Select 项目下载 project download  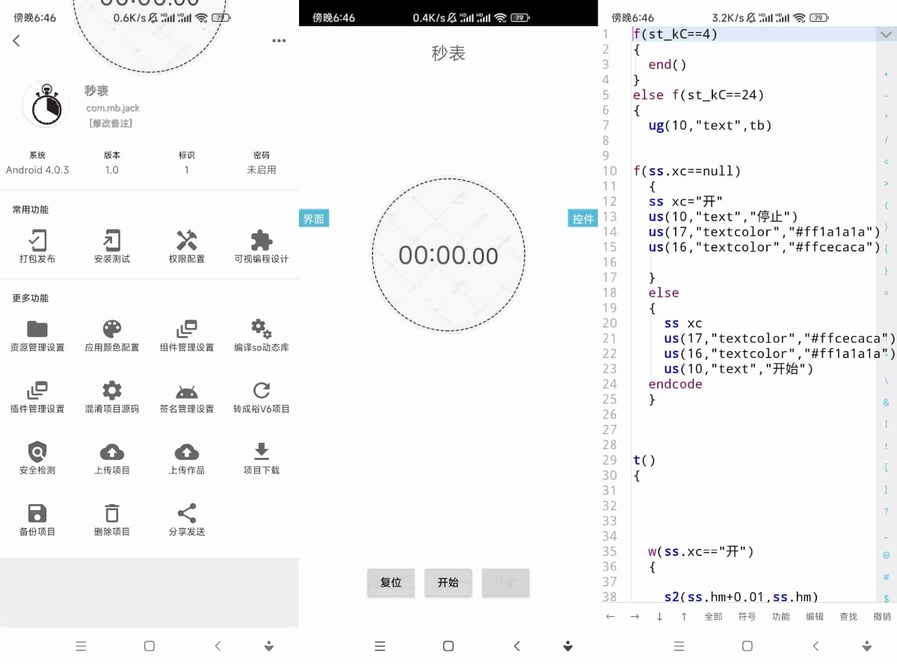pos(262,459)
